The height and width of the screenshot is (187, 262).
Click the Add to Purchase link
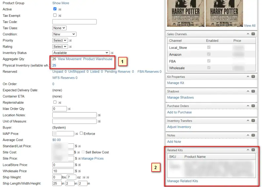coord(179,112)
